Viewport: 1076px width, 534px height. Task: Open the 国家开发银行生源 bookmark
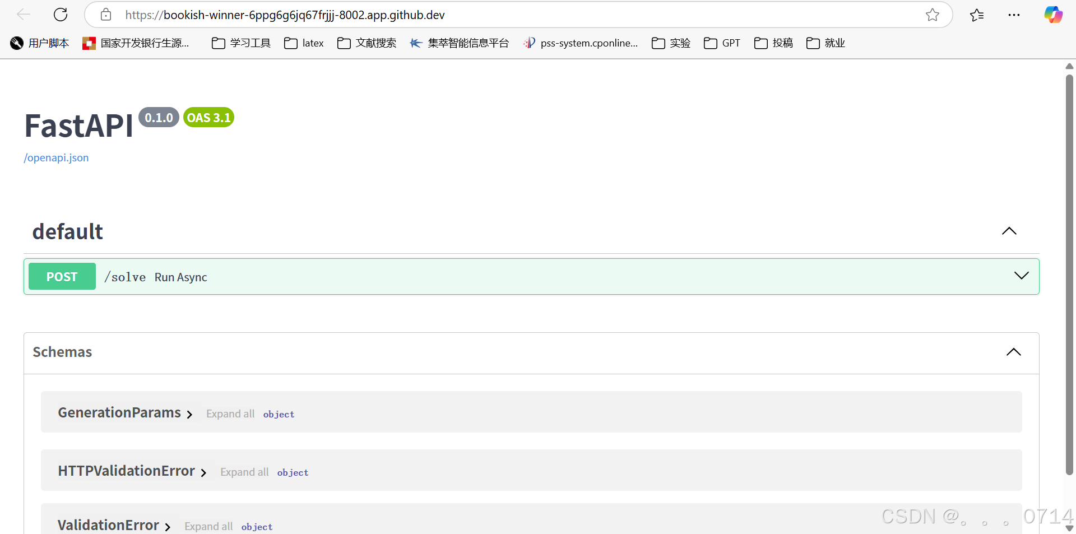(x=136, y=43)
